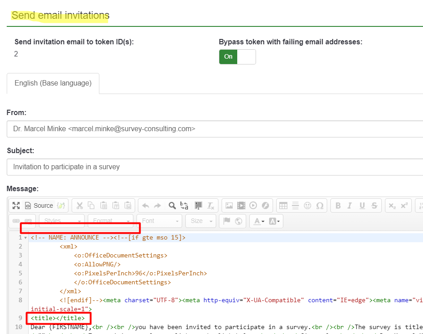Click the Remove Format icon
Viewport: 423px width, 334px height.
[x=211, y=206]
